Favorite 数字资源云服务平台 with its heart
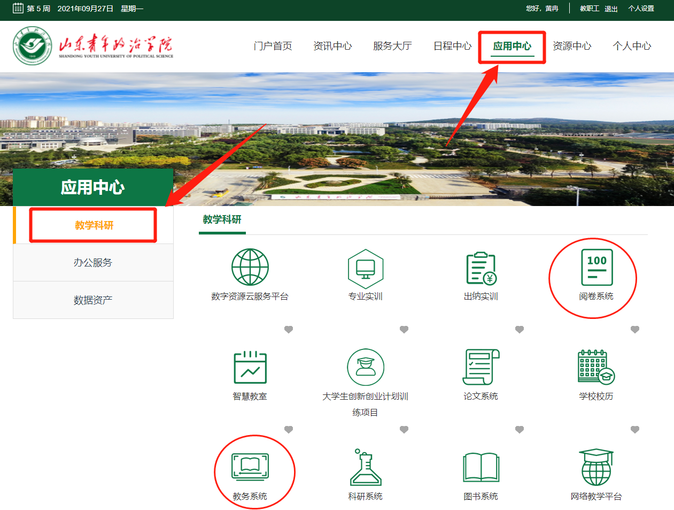674x510 pixels. 289,330
